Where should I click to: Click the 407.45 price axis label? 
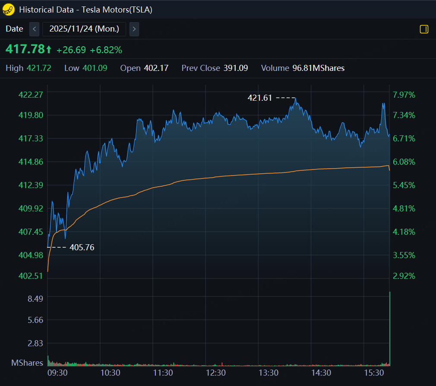tap(31, 232)
